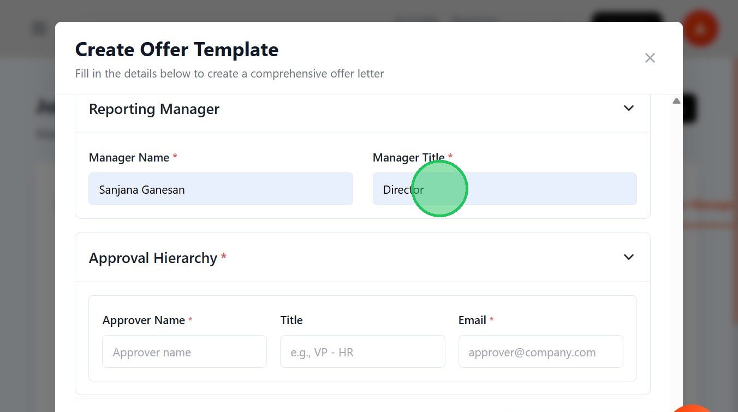The image size is (738, 412).
Task: Click the Title label in Approval Hierarchy
Action: coord(291,320)
